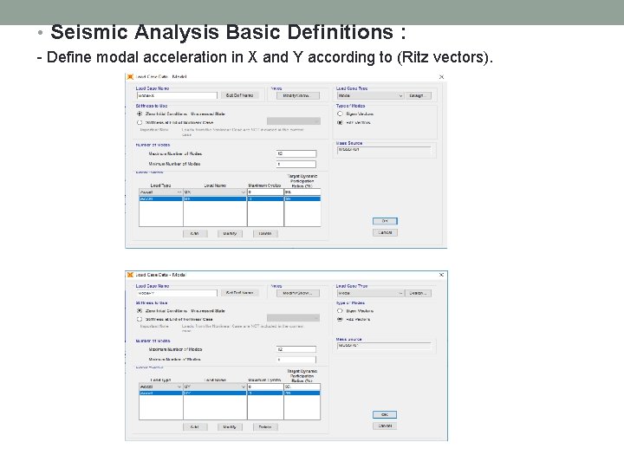Click Add button in Modal-Y dialog

[195, 427]
